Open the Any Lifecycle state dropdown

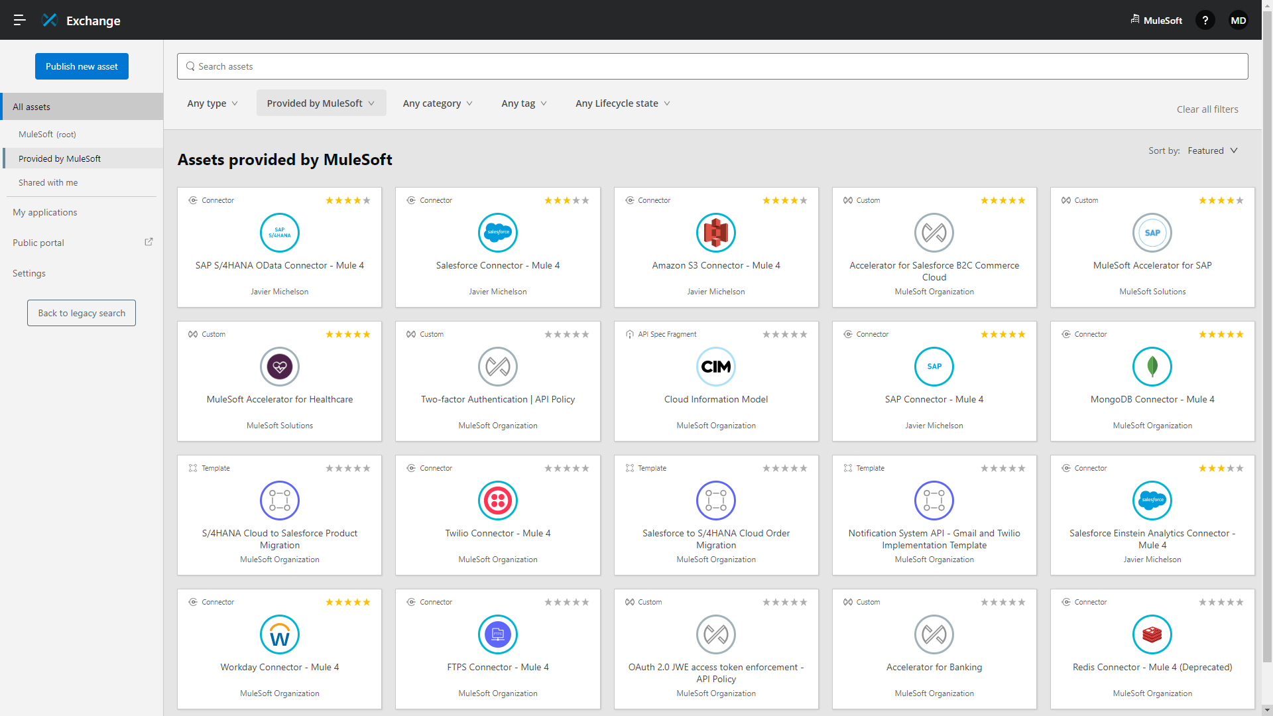coord(623,103)
